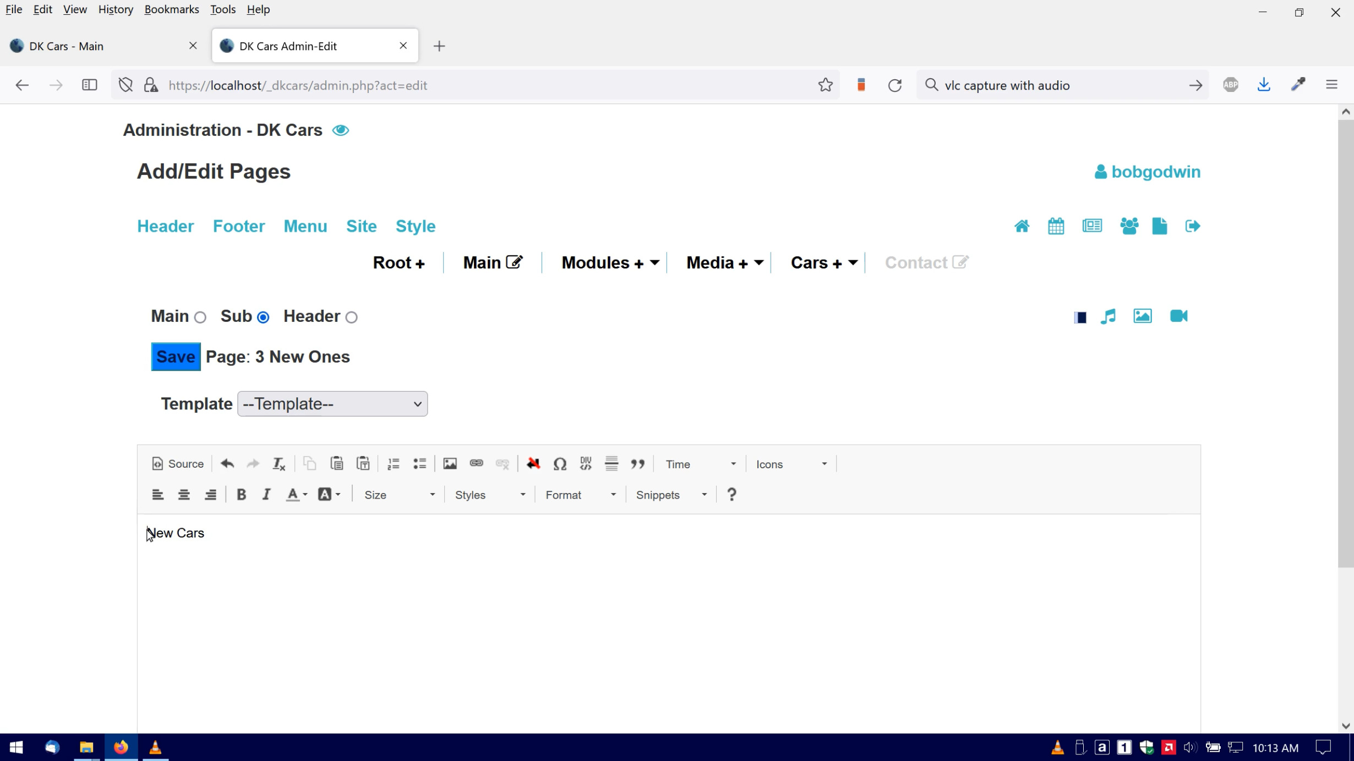Select the Main radio button
Viewport: 1354px width, 761px height.
200,317
